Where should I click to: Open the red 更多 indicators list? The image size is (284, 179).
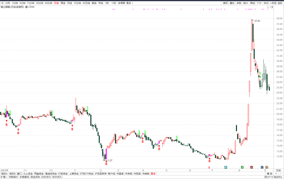[153, 174]
